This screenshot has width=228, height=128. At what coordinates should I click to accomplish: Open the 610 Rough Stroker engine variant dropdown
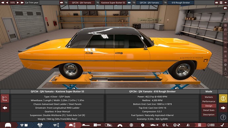(x=181, y=3)
